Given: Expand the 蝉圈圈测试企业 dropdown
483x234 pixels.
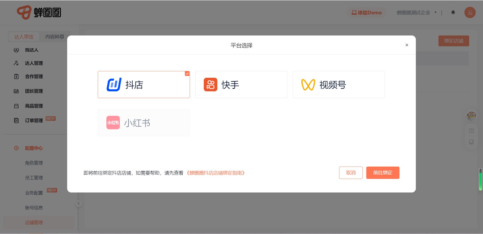Looking at the screenshot, I should pyautogui.click(x=417, y=13).
